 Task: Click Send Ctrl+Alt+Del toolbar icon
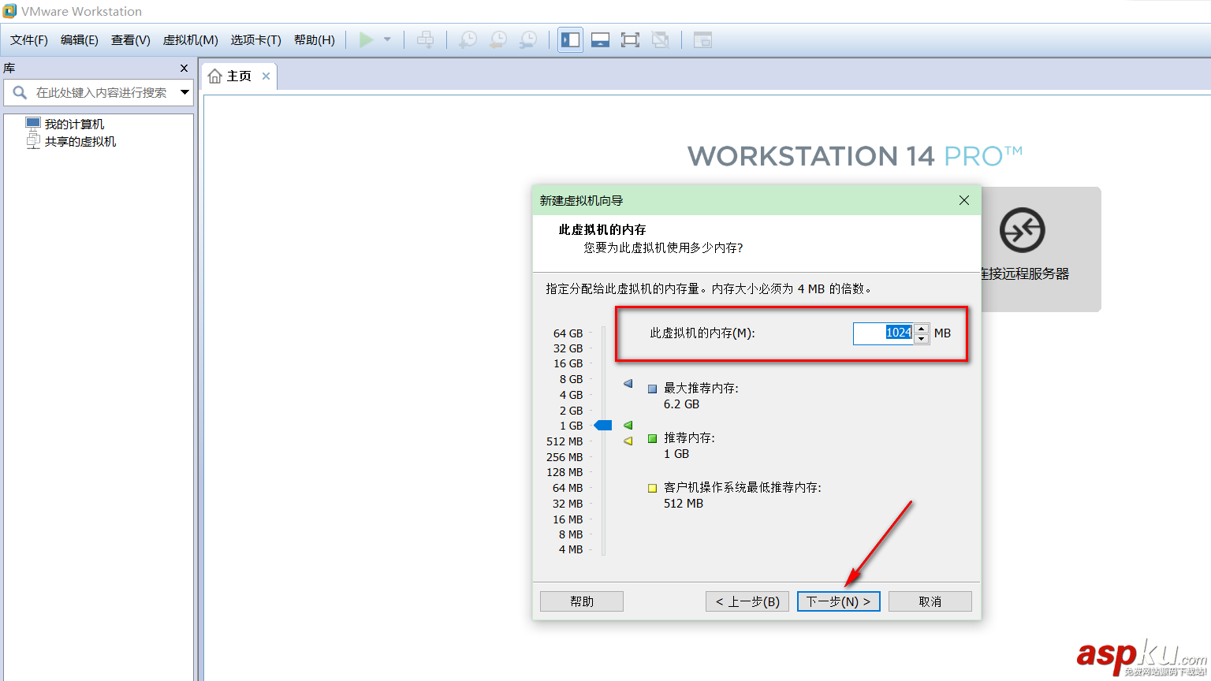(425, 39)
